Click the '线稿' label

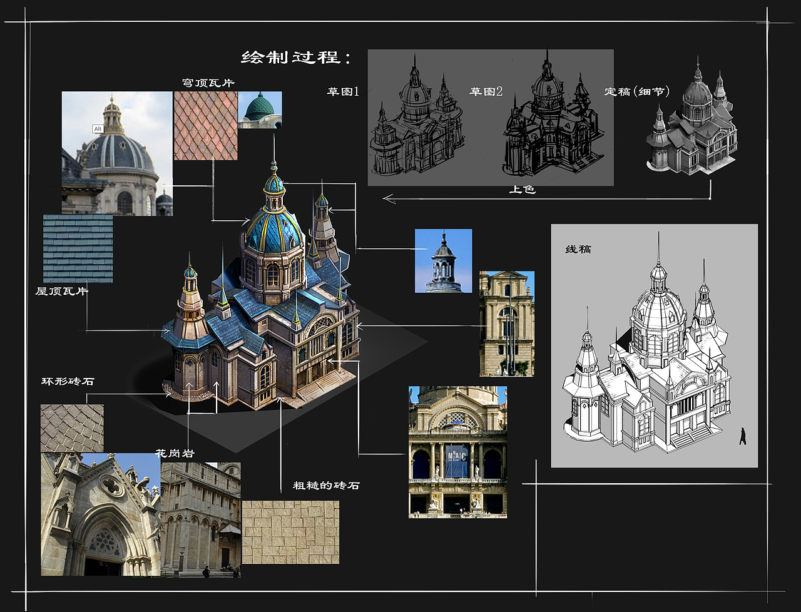click(x=578, y=250)
